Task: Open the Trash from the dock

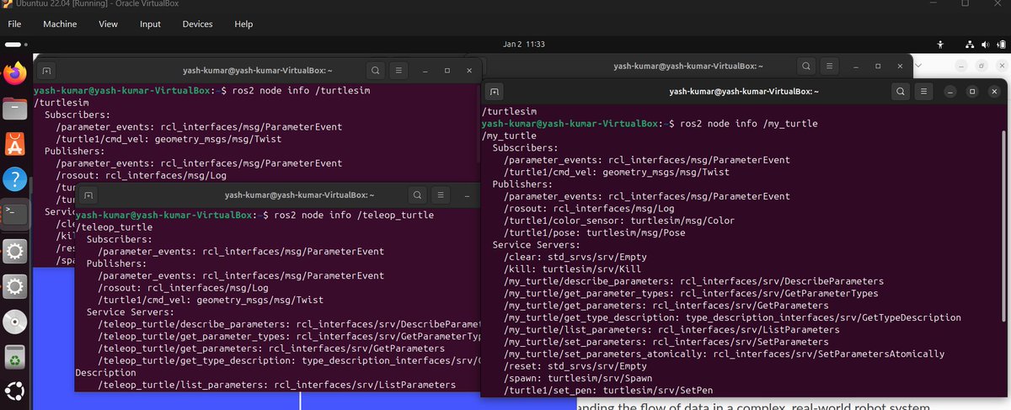Action: coord(15,357)
